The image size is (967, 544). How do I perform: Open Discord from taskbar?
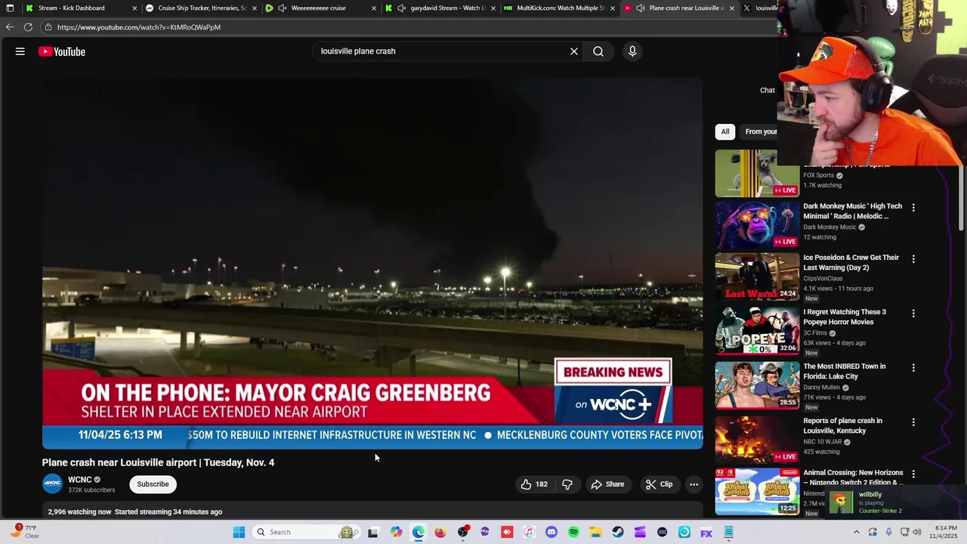(551, 532)
